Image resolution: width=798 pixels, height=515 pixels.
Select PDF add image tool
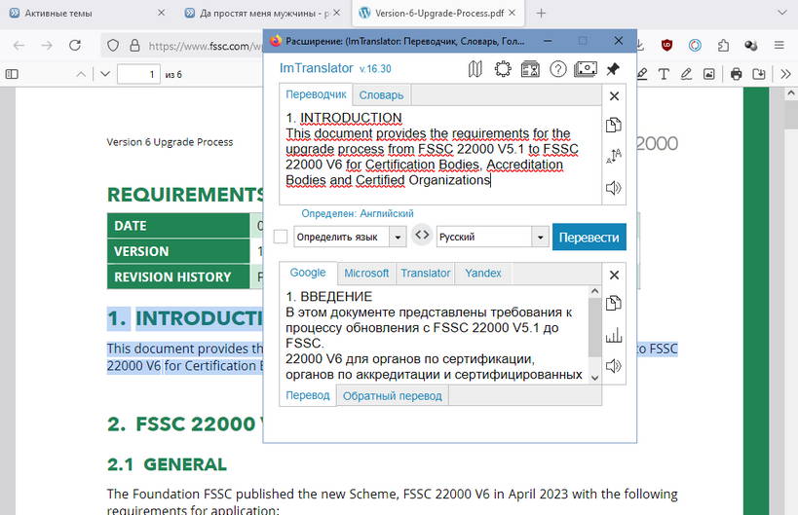click(709, 74)
